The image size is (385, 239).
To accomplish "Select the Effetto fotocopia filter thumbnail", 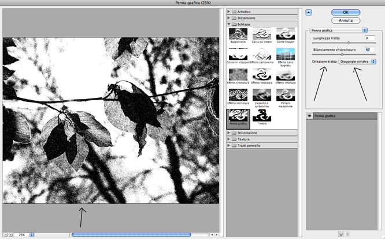I will 262,75.
